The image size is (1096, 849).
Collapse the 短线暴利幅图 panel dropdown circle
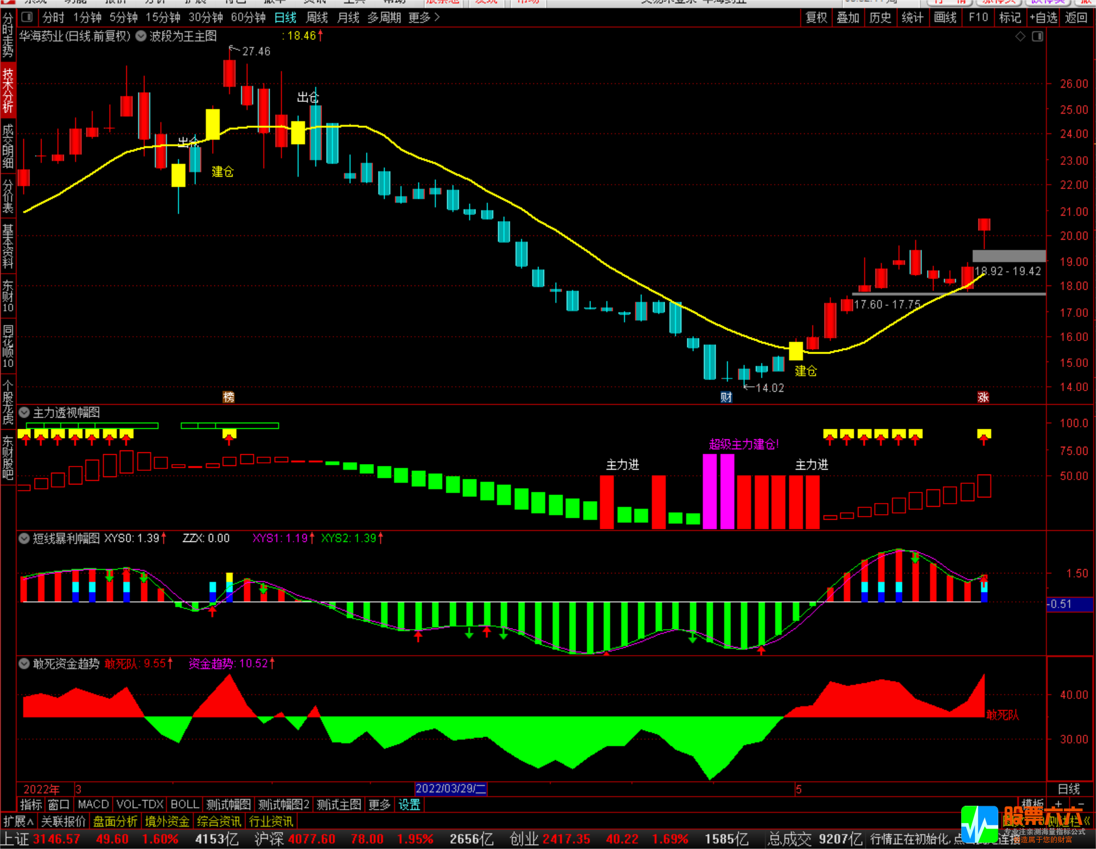(25, 538)
